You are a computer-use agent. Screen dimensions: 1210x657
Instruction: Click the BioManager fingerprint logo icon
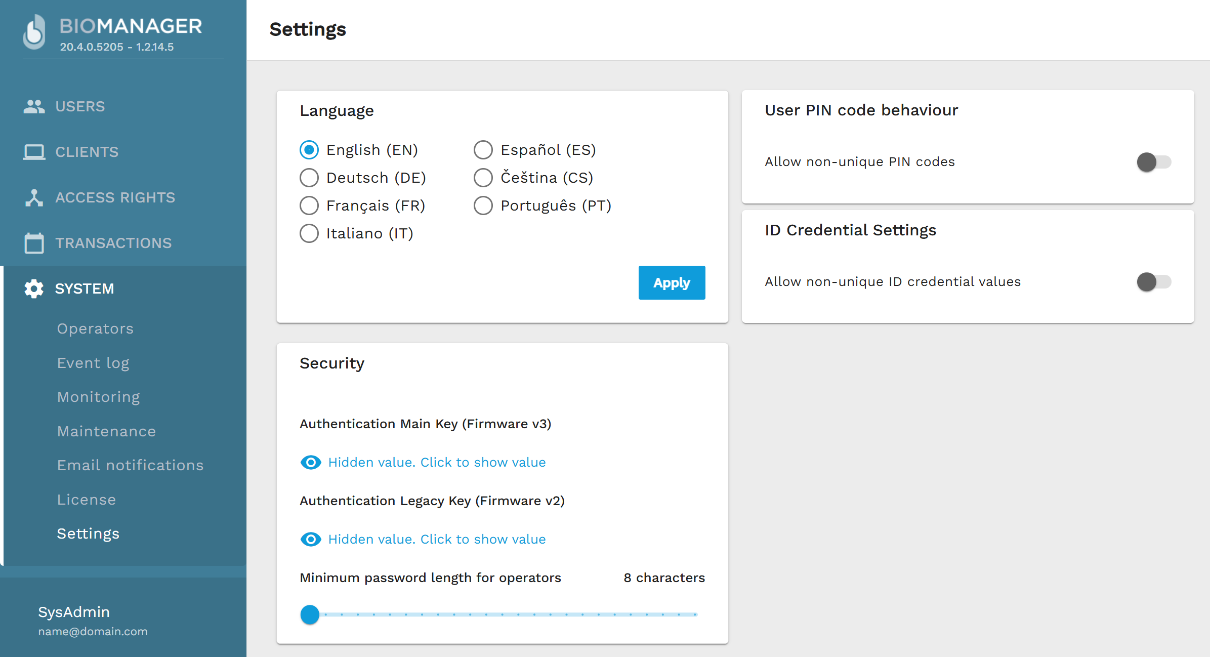click(34, 32)
